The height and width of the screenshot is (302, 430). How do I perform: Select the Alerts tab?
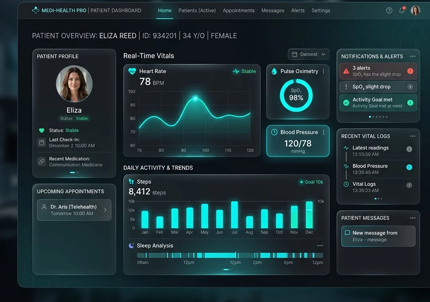pos(298,10)
